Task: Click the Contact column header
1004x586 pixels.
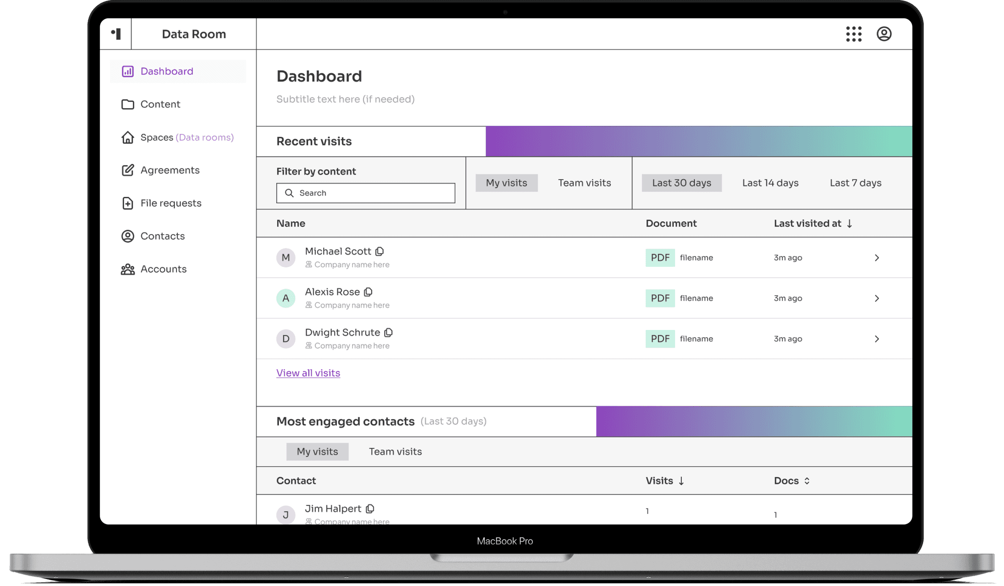Action: click(296, 481)
